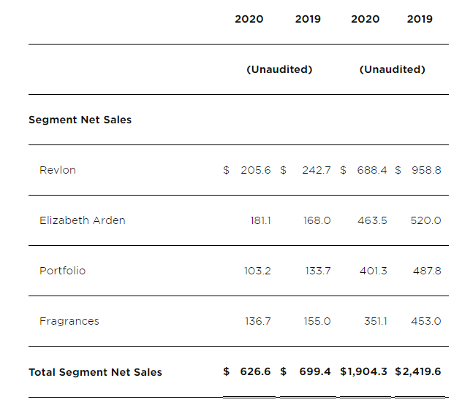Click the total value $2,419.6
The height and width of the screenshot is (413, 462).
[418, 371]
